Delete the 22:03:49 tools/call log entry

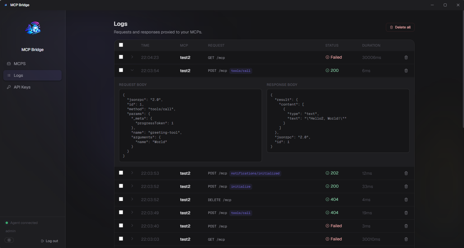tap(406, 213)
